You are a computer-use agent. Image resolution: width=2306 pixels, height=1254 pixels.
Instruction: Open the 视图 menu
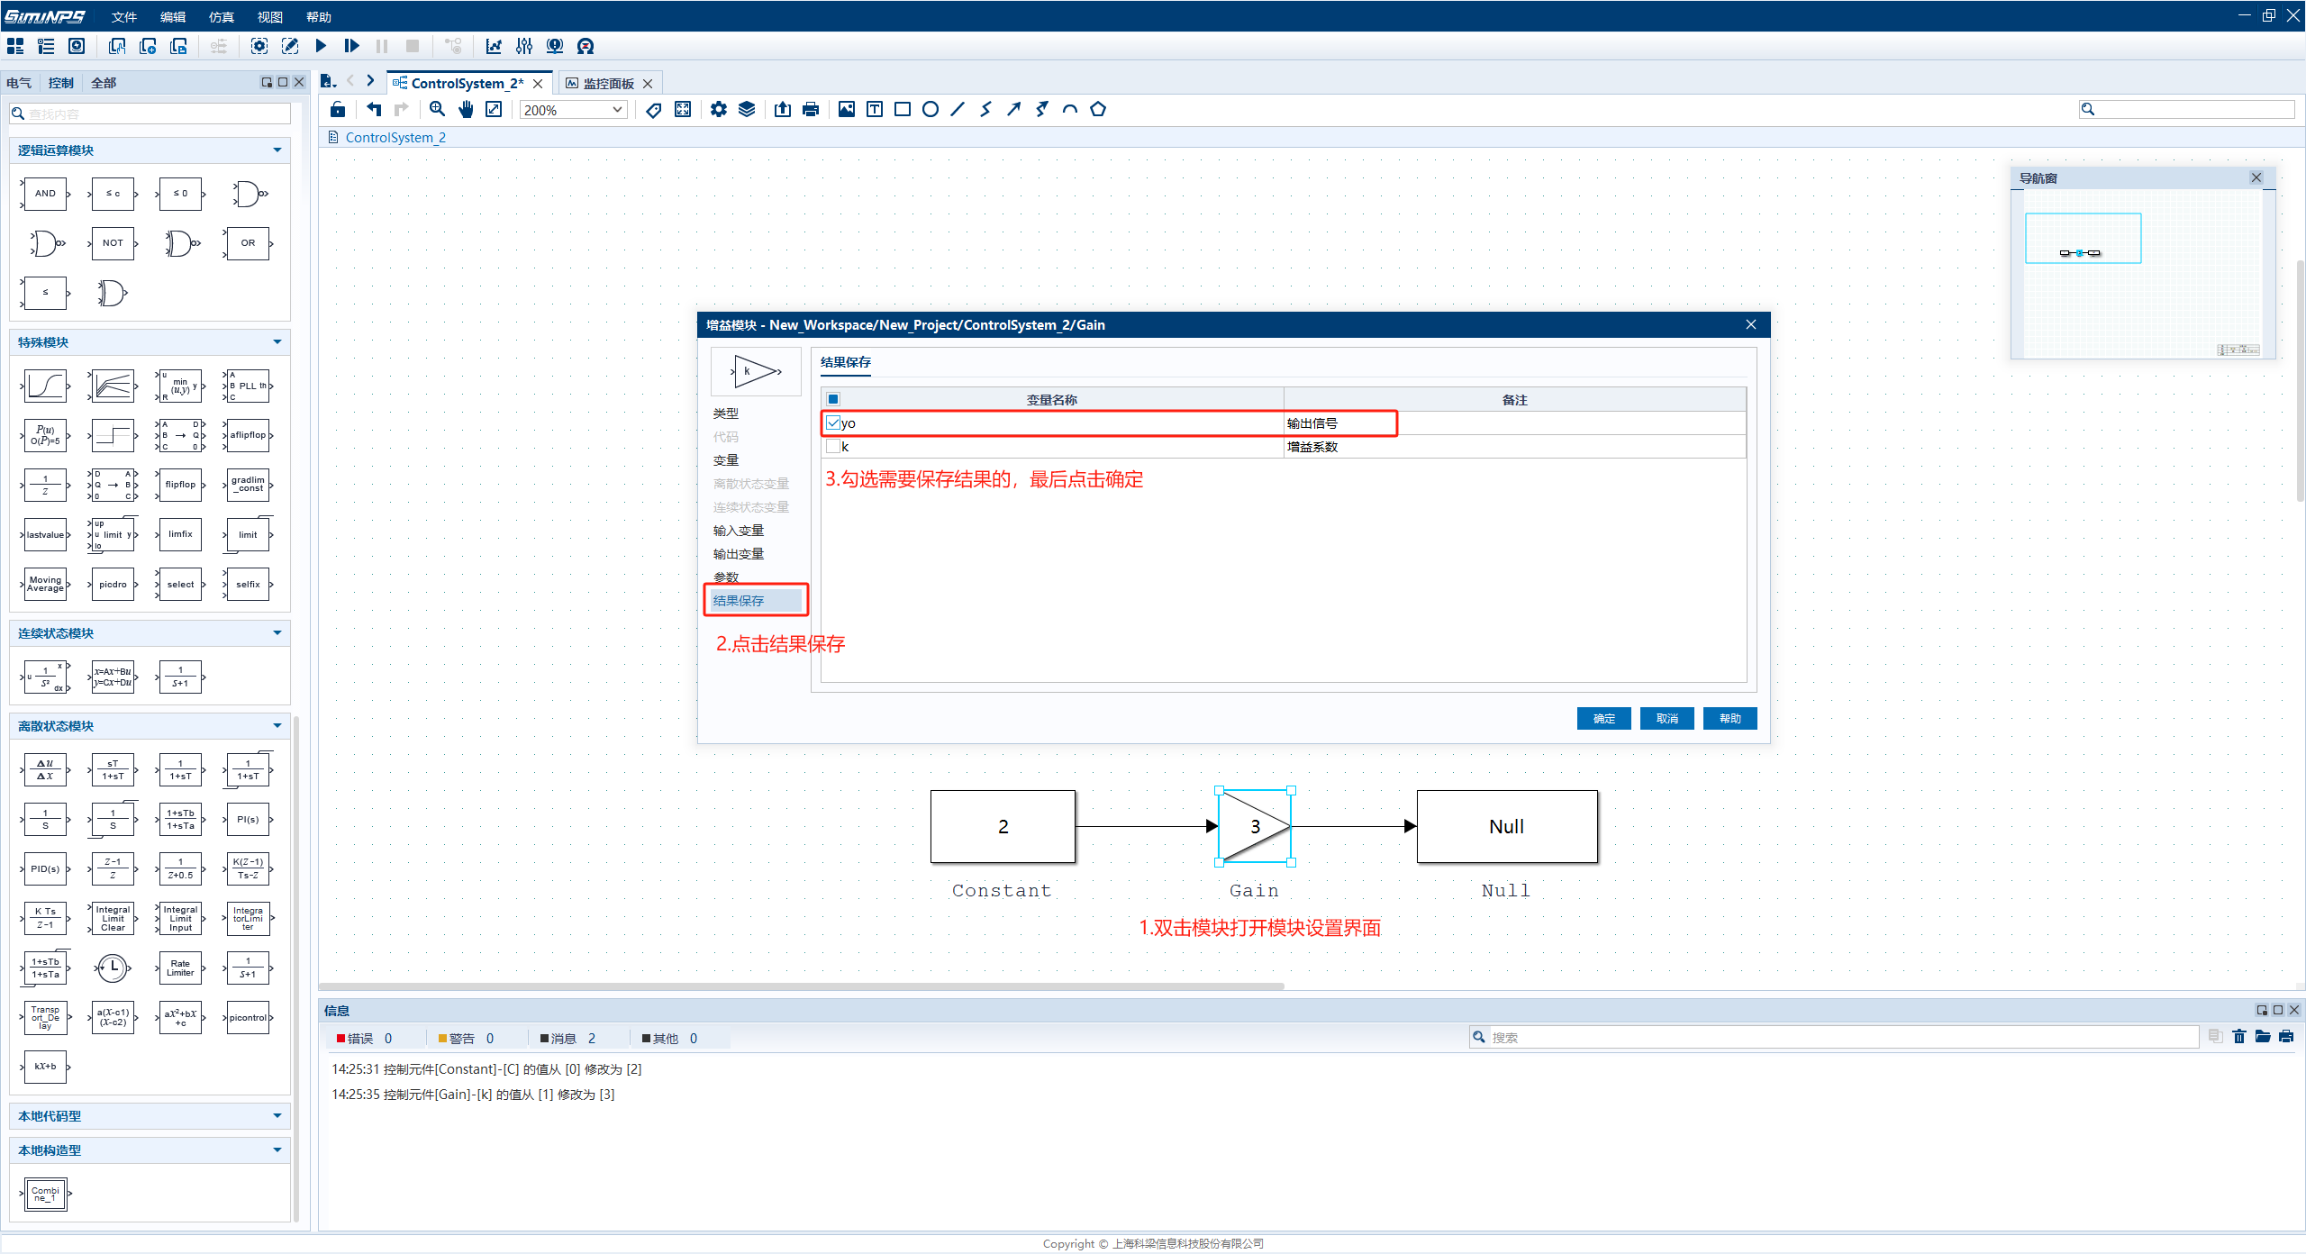tap(270, 17)
